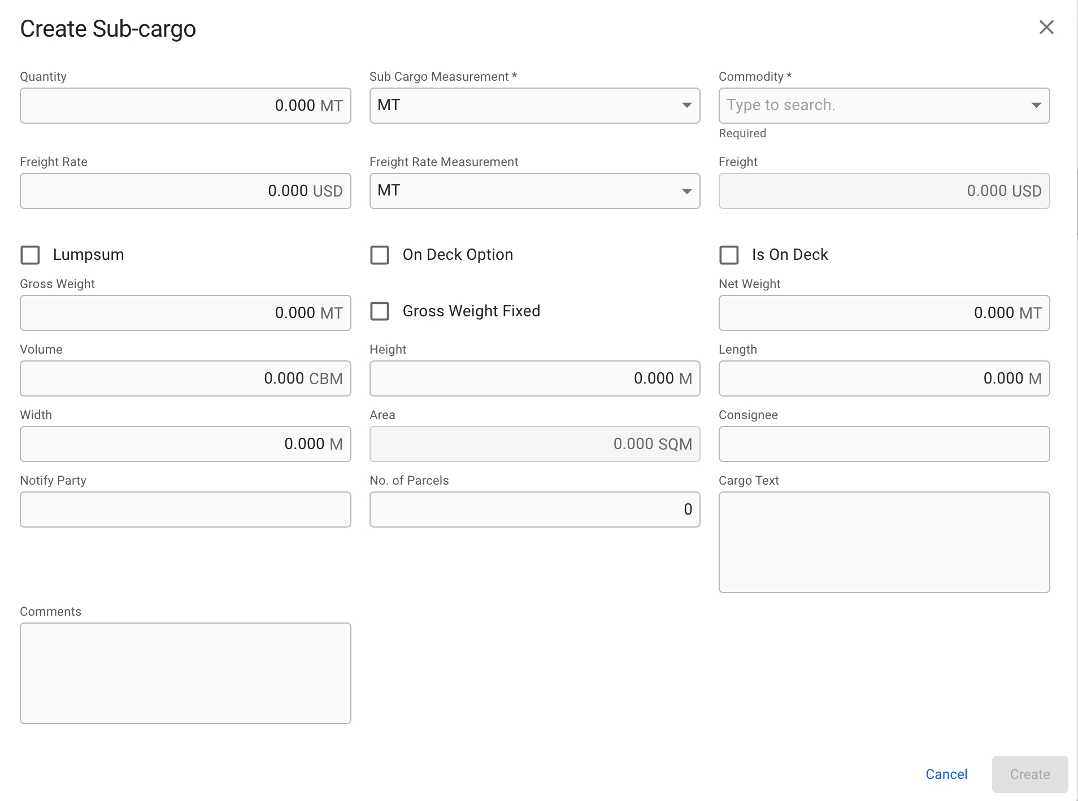Select the Consignee text field

884,444
